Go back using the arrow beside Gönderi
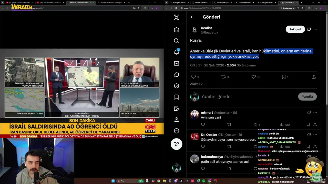 click(192, 17)
